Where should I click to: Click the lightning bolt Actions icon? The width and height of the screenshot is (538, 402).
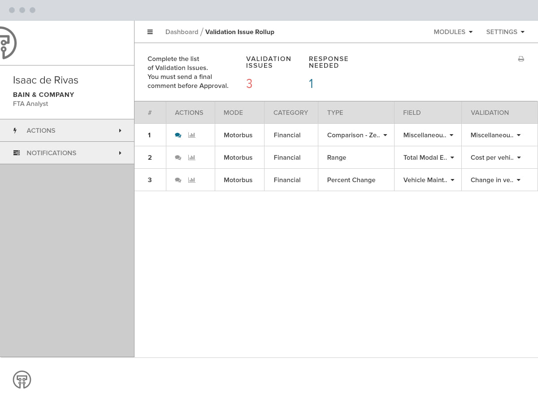pos(15,131)
